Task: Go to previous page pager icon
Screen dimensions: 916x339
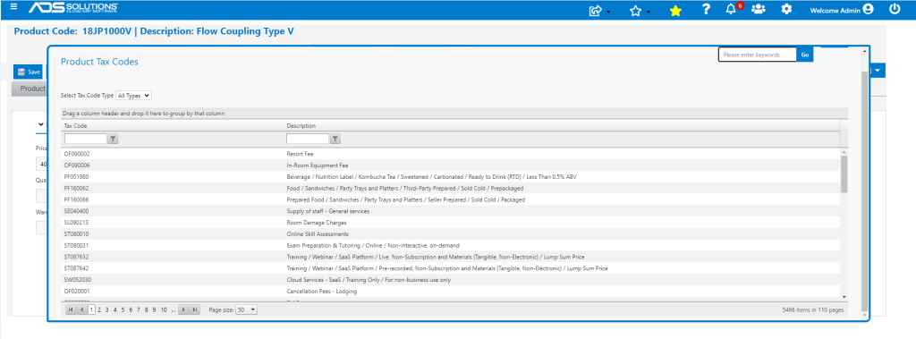Action: (81, 309)
